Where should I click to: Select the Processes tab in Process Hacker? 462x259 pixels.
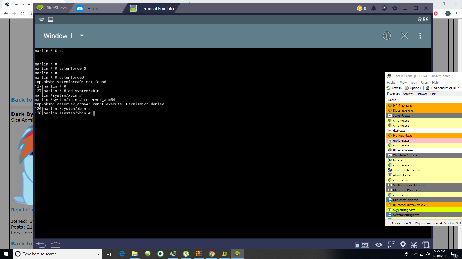pyautogui.click(x=393, y=94)
